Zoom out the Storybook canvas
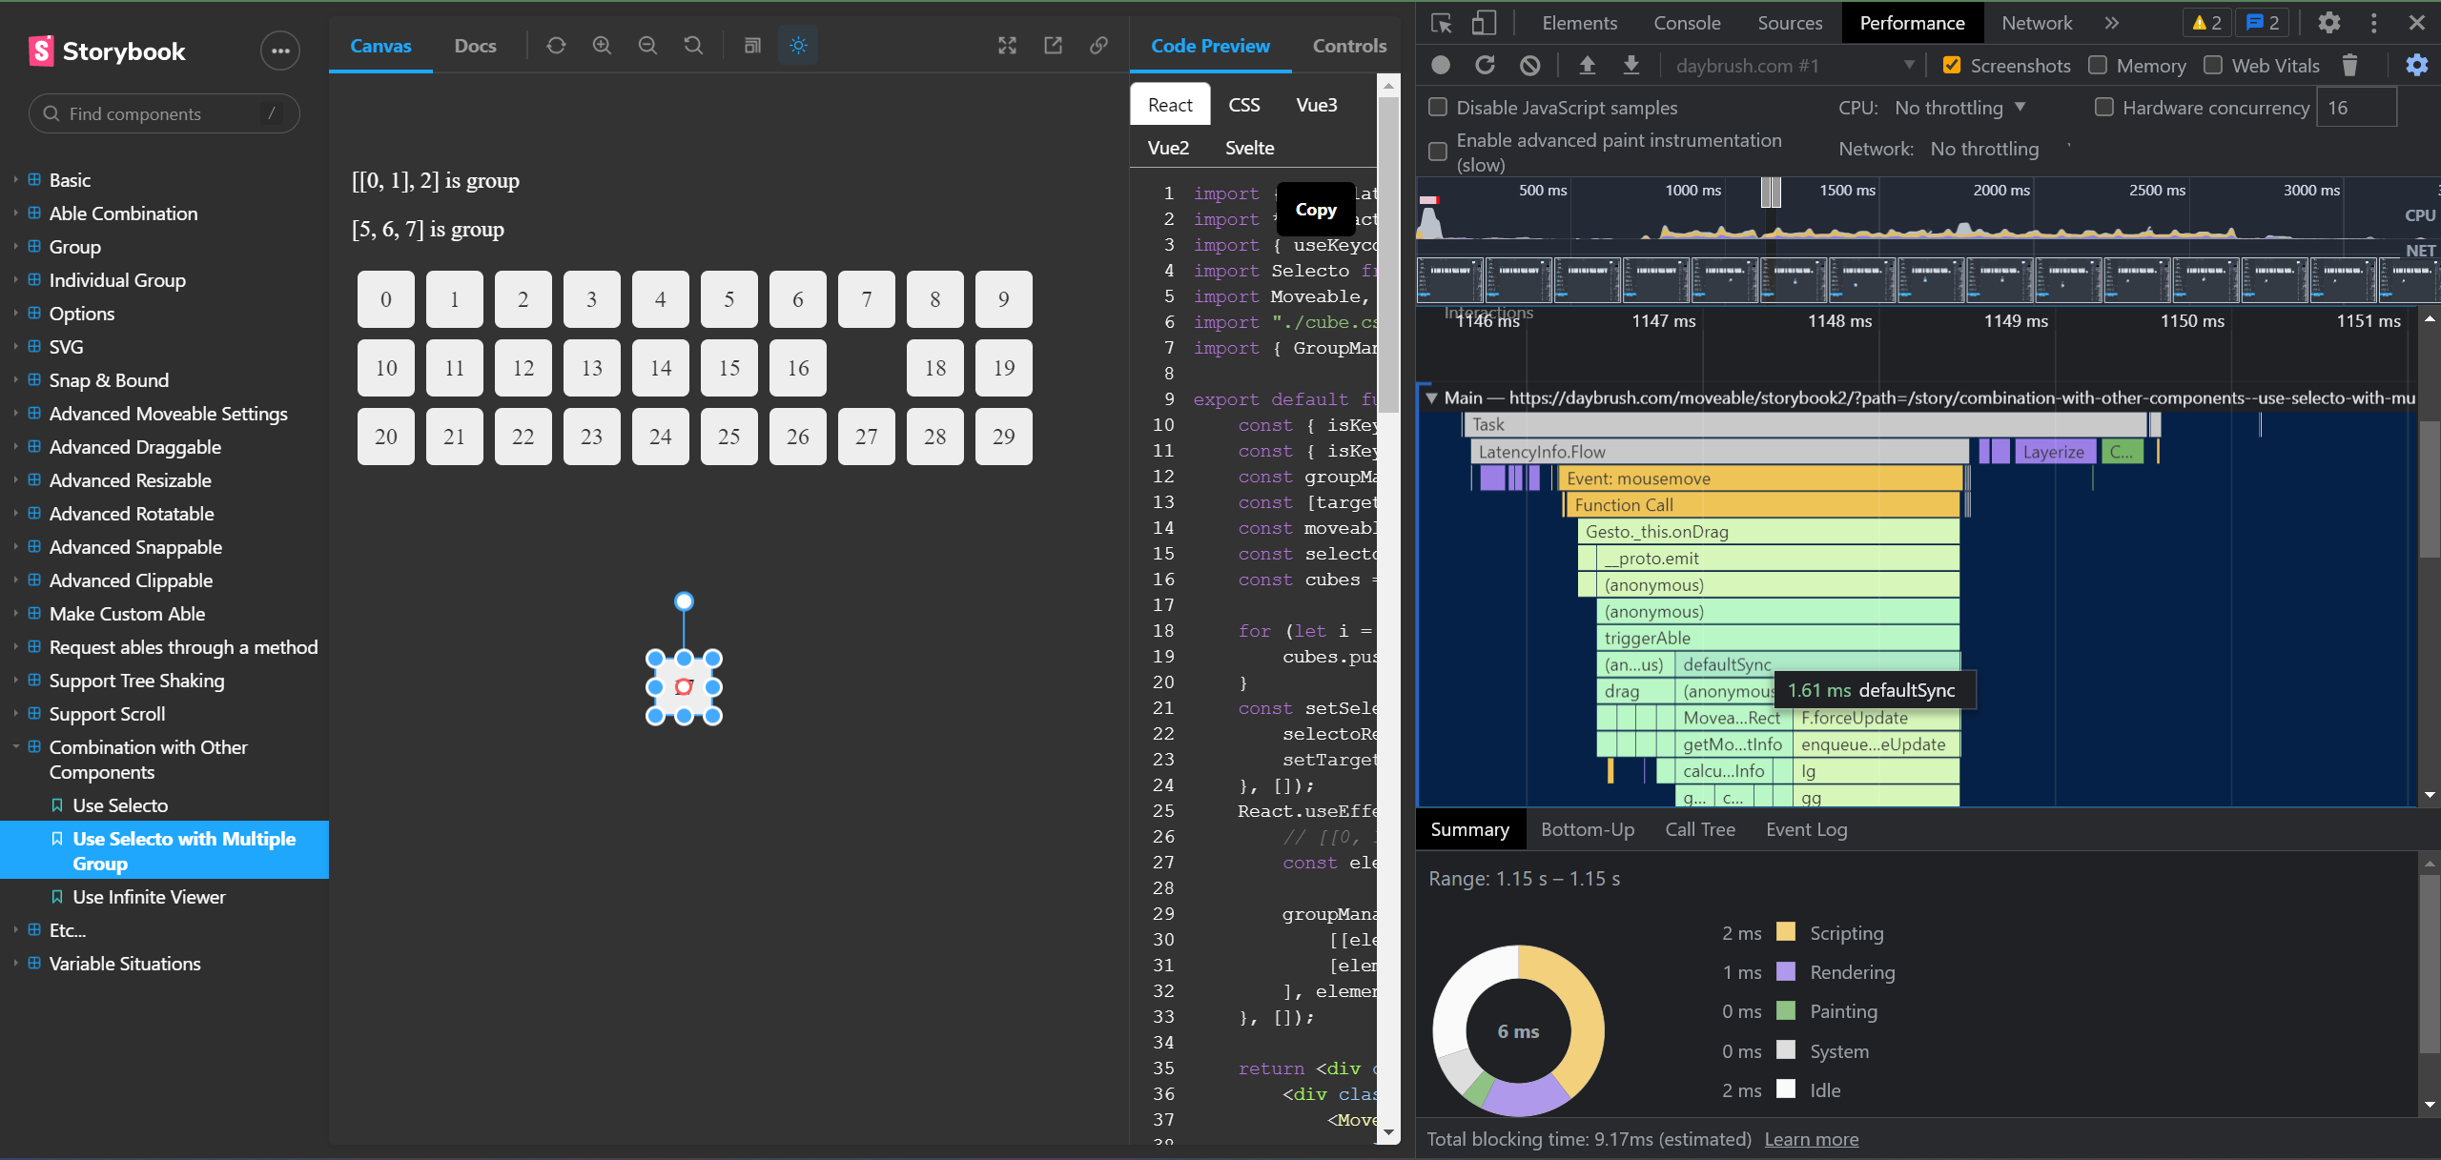Viewport: 2441px width, 1160px height. pyautogui.click(x=647, y=45)
